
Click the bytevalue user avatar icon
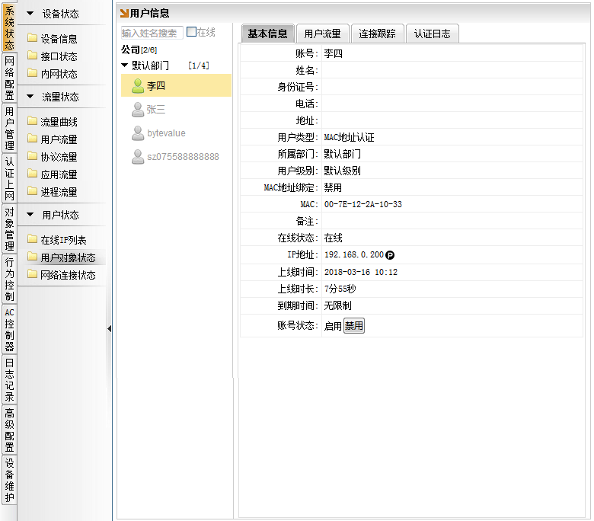138,133
